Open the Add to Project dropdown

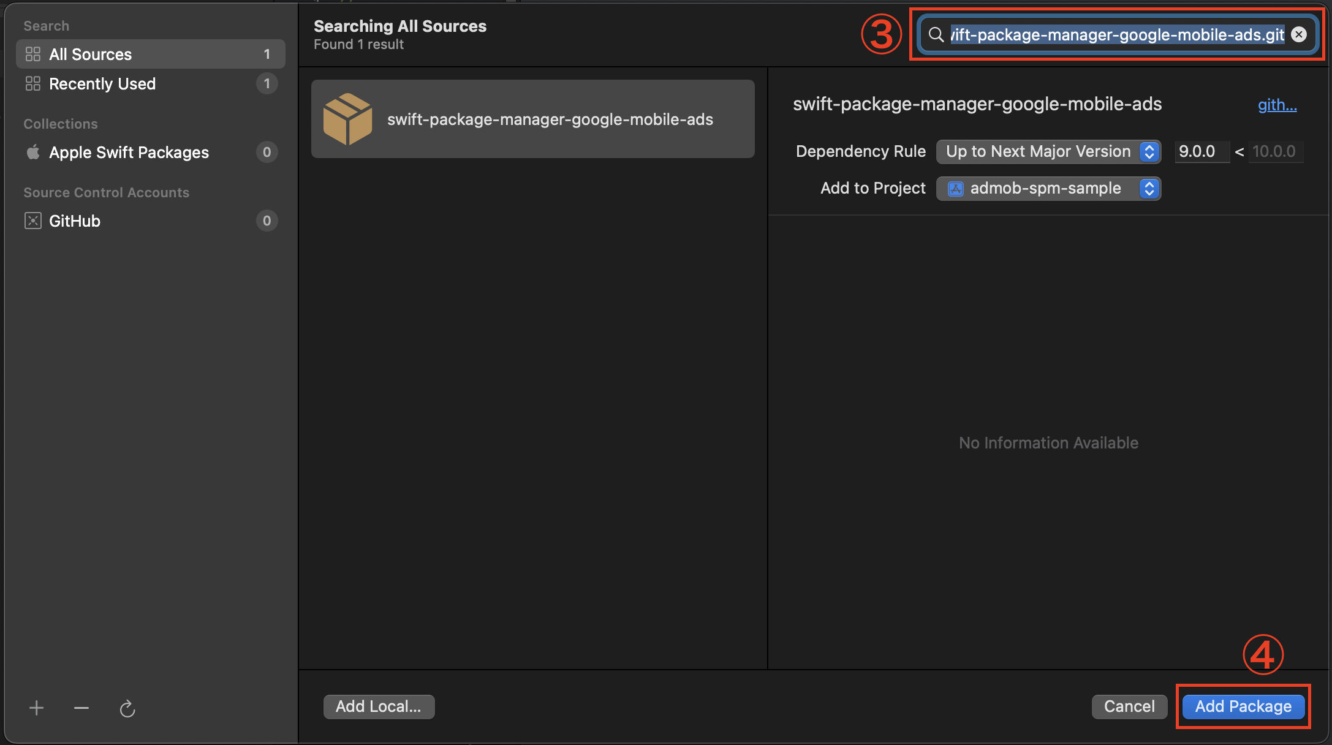[x=1048, y=189]
